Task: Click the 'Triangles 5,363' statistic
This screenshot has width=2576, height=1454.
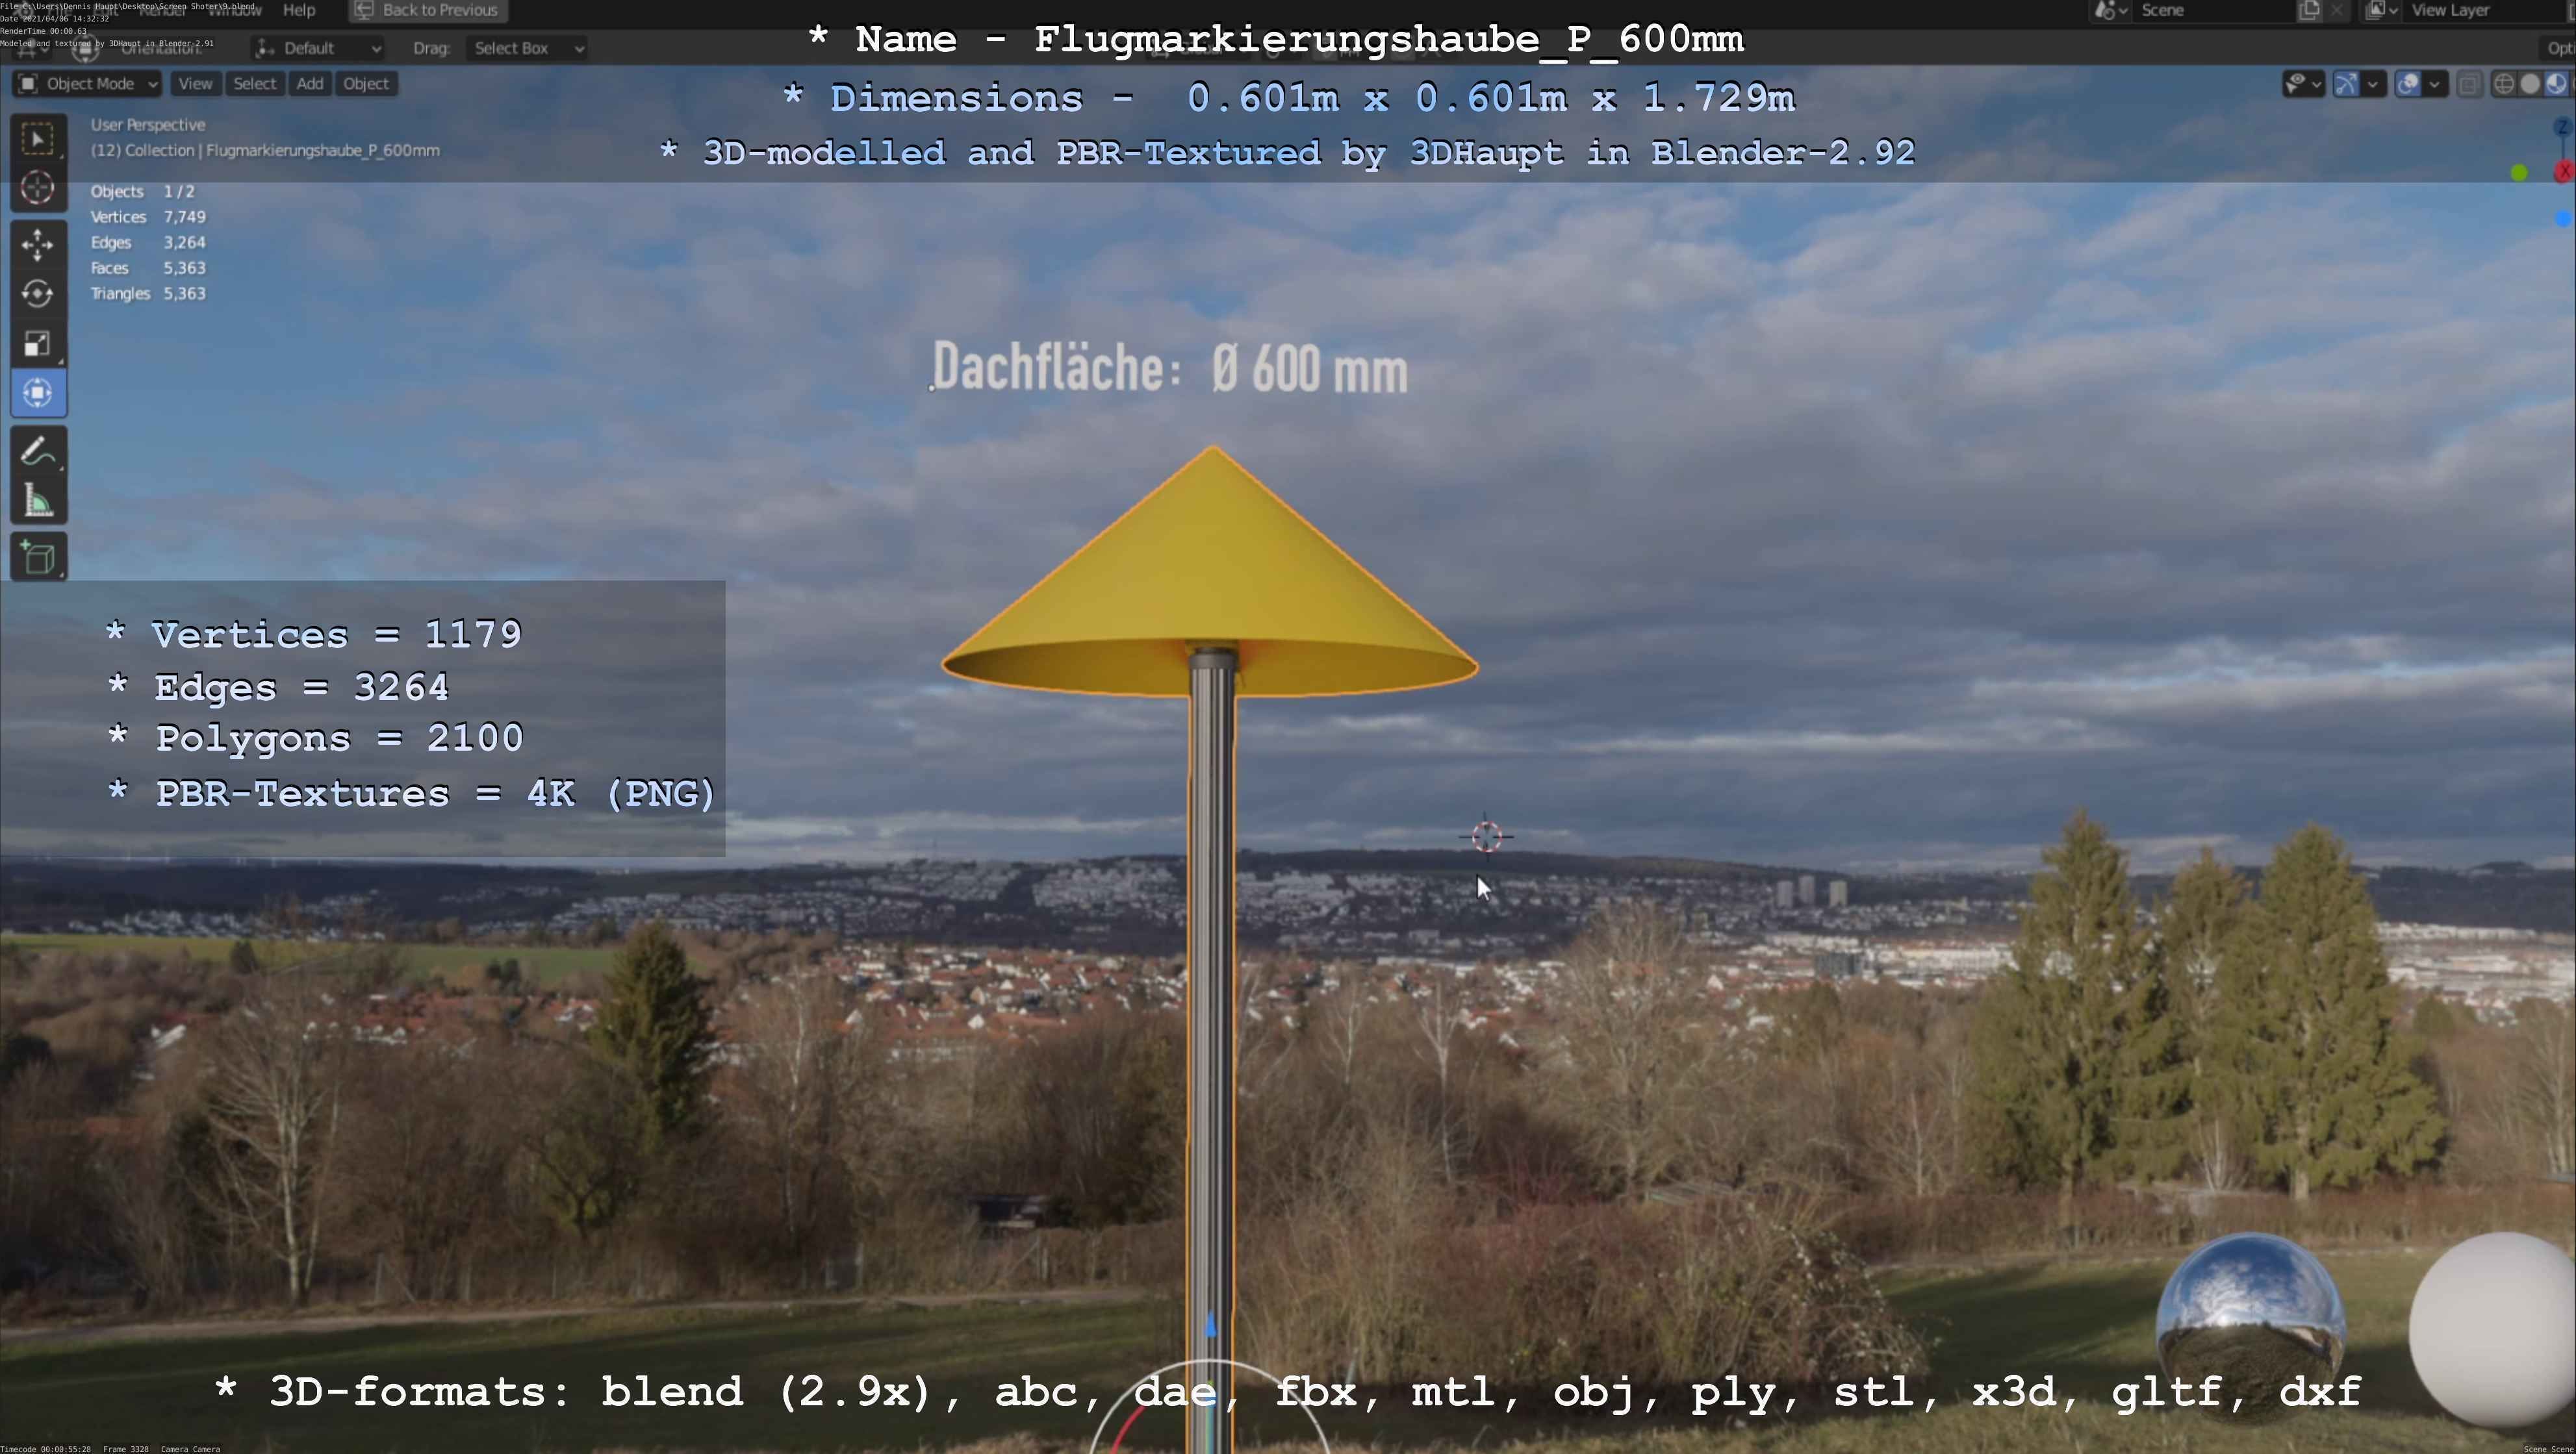Action: (x=148, y=294)
